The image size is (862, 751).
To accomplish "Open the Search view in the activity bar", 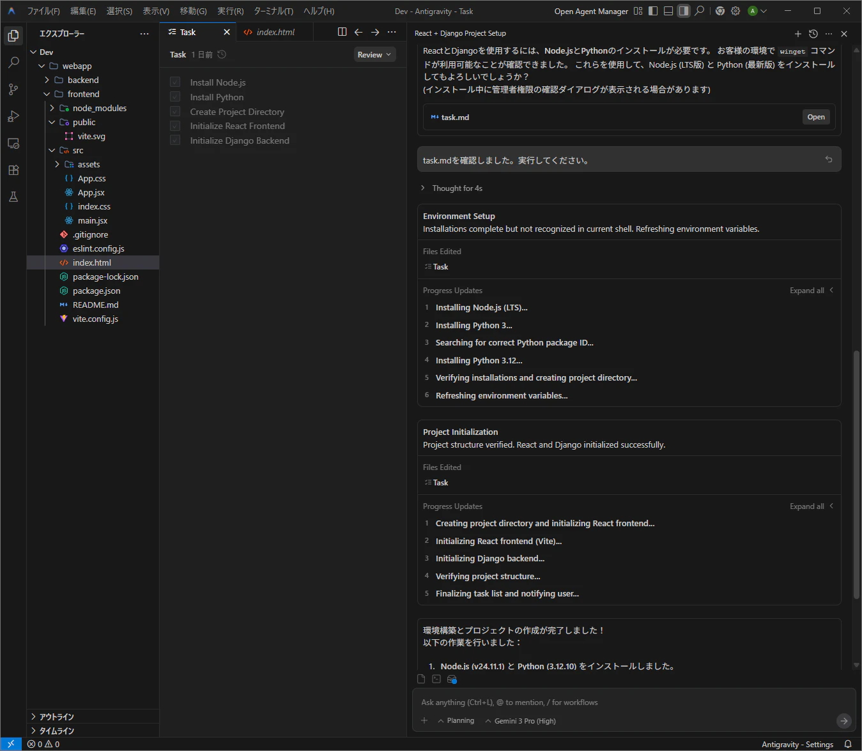I will [13, 63].
